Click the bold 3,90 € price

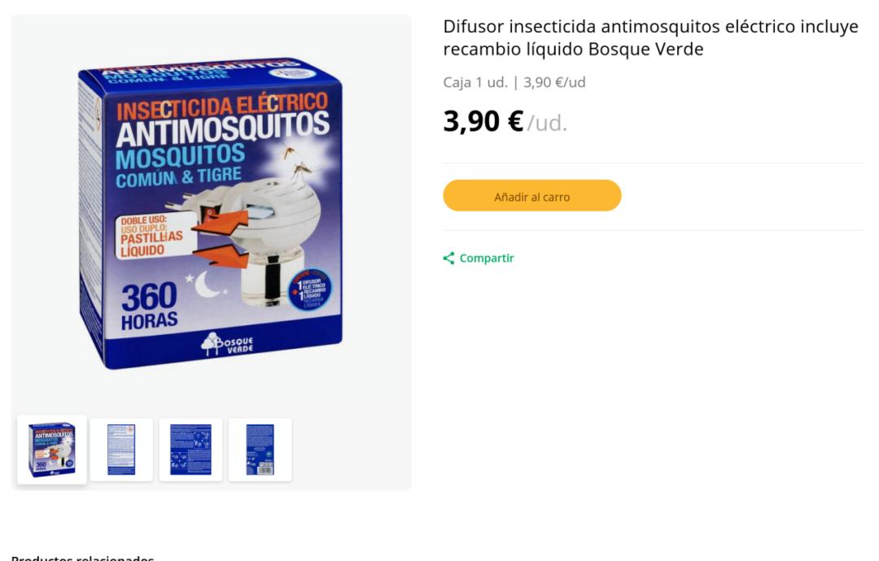483,121
